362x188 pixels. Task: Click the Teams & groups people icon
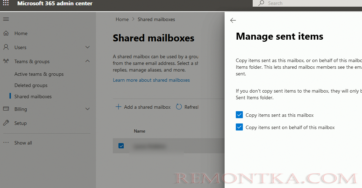pyautogui.click(x=6, y=61)
